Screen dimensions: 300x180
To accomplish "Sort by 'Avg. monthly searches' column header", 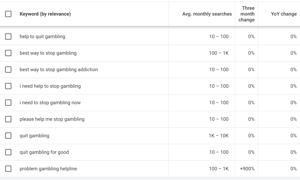I will 207,14.
